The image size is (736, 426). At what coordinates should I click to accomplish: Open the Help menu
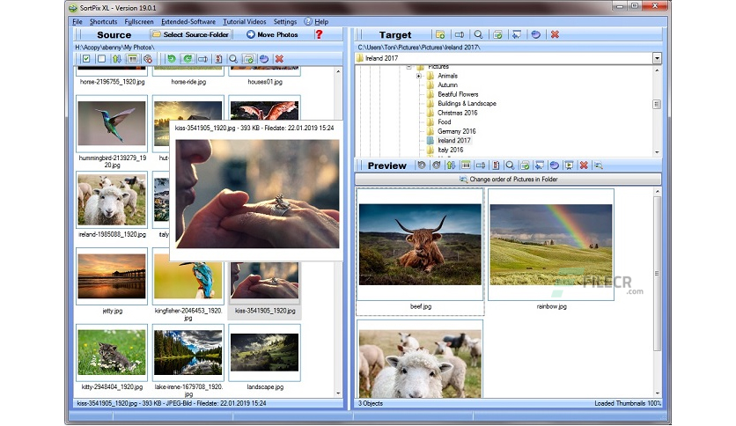pyautogui.click(x=316, y=22)
